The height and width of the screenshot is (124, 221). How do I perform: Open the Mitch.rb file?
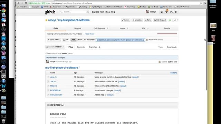[54, 86]
